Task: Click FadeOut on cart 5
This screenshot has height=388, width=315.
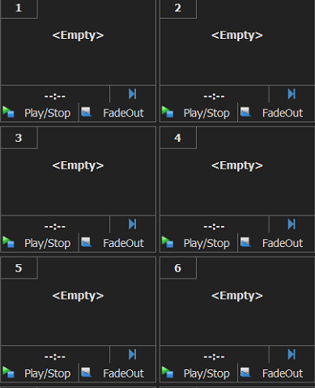Action: click(x=117, y=373)
